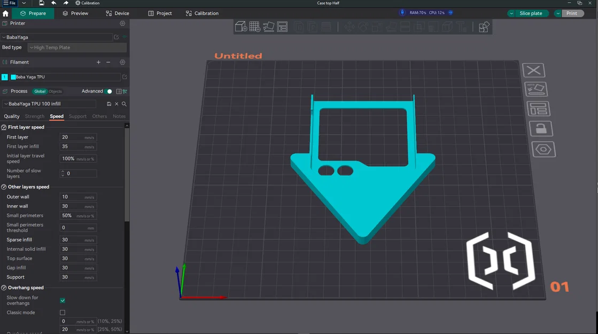The image size is (598, 334).
Task: Click the X icon beside process preset
Action: tap(117, 104)
